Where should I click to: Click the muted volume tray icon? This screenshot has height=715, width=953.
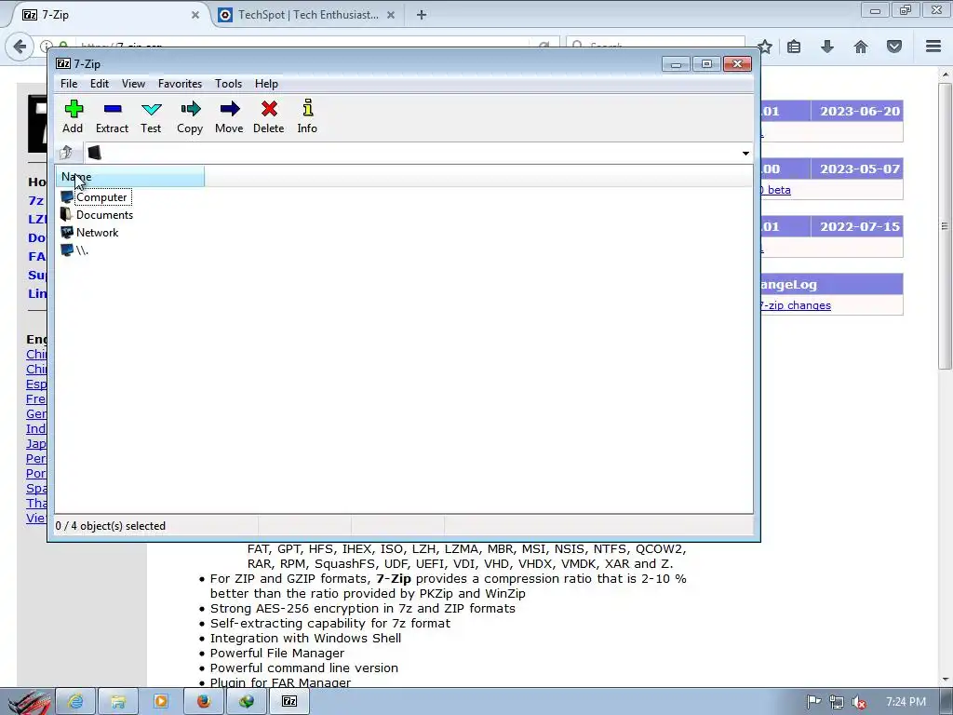[x=859, y=702]
